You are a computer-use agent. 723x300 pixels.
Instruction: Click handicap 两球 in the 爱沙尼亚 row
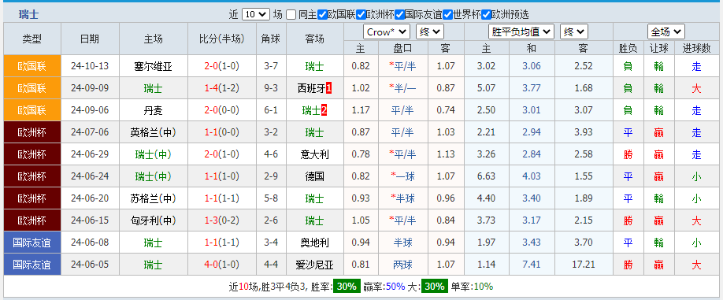tap(403, 265)
